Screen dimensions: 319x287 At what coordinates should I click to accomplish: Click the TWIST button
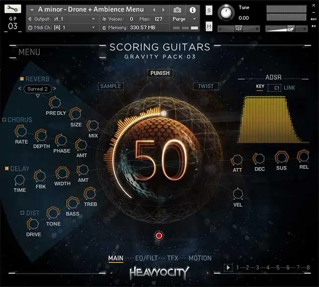coord(206,86)
